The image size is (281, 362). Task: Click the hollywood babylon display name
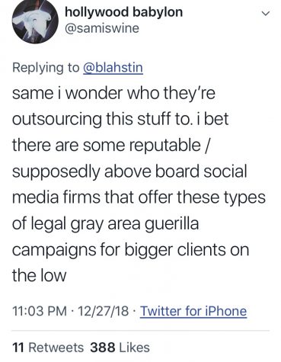[x=124, y=12]
